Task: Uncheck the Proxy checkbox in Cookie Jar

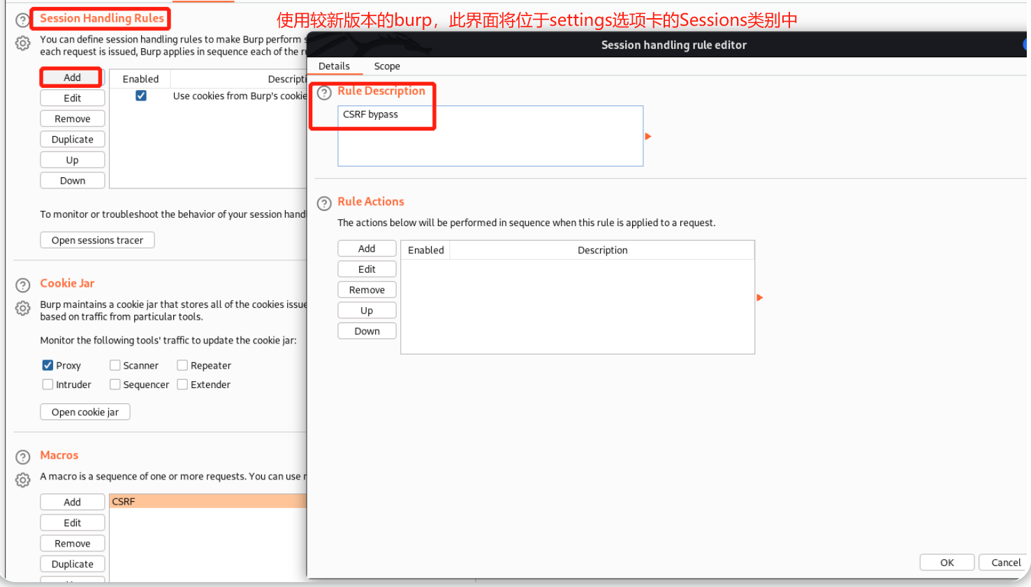Action: click(47, 365)
